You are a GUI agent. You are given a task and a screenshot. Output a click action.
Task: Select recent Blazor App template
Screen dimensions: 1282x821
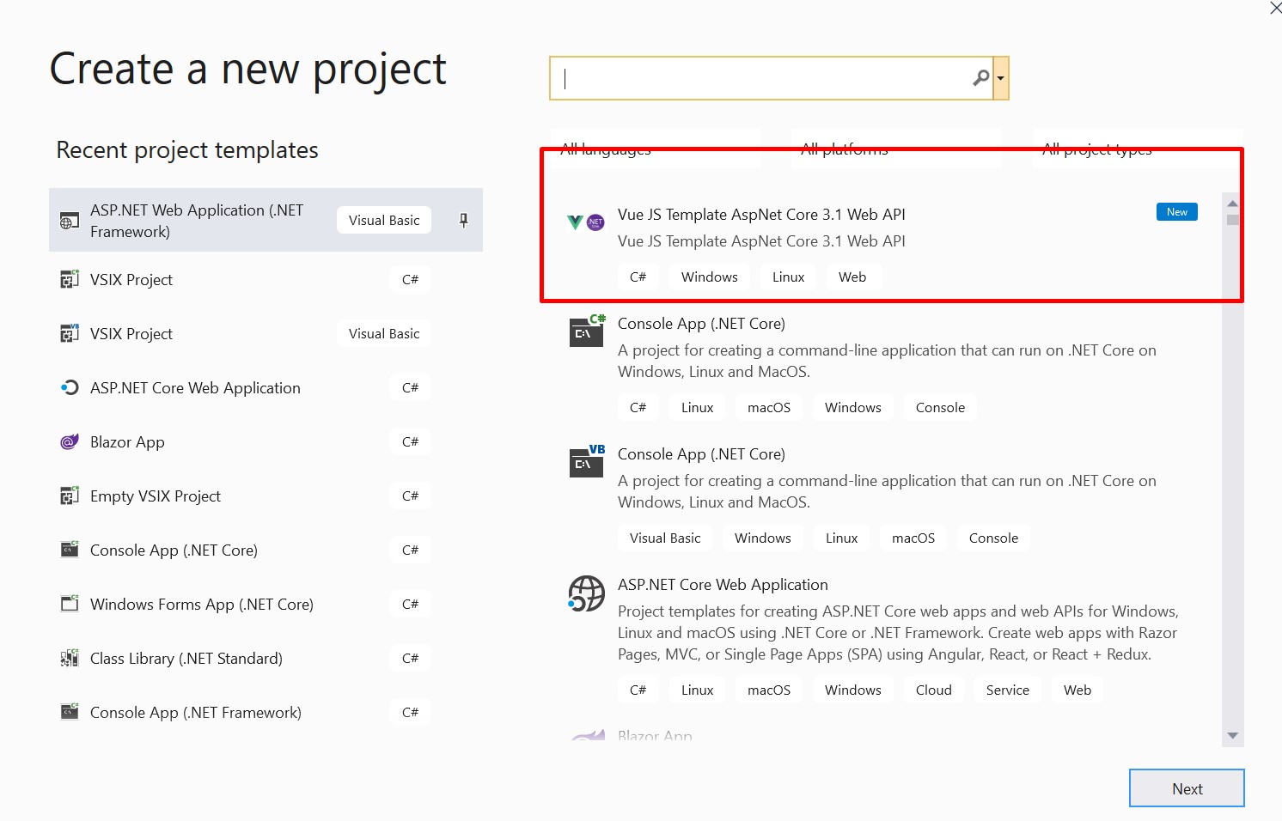tap(266, 441)
